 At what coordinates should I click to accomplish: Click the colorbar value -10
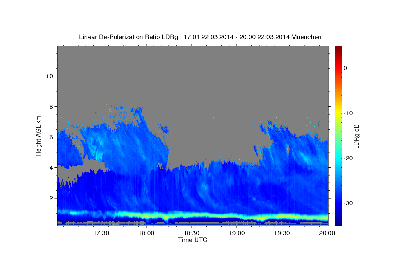[348, 113]
